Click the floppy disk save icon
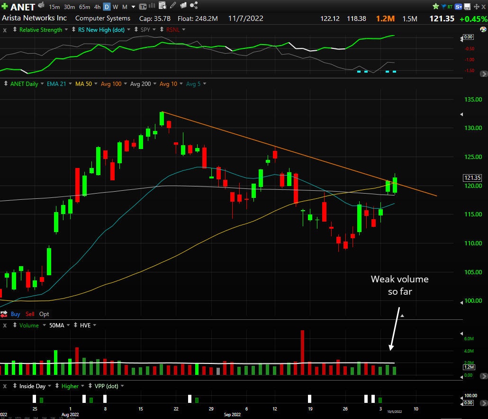The image size is (488, 419). [467, 7]
